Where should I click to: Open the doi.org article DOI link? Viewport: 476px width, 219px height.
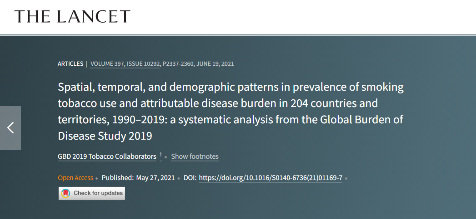click(271, 178)
